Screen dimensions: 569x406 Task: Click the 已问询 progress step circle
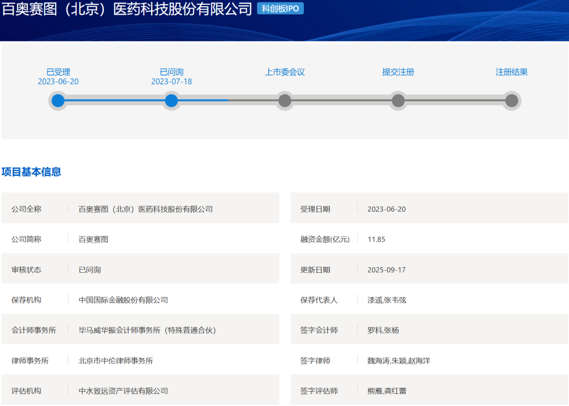[x=171, y=101]
